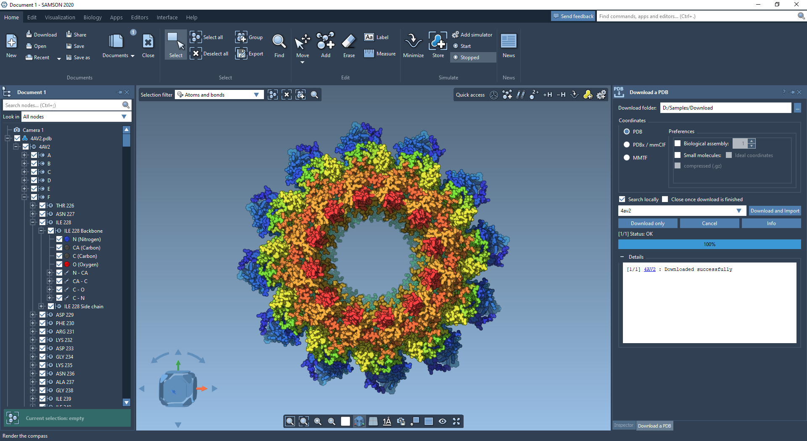
Task: Open the Look in All nodes dropdown
Action: (x=124, y=117)
